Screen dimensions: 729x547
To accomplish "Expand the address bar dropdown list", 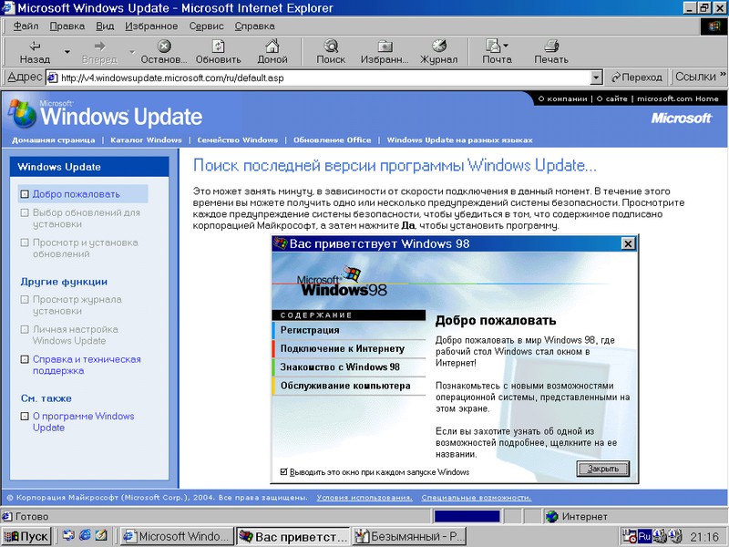I will (596, 77).
